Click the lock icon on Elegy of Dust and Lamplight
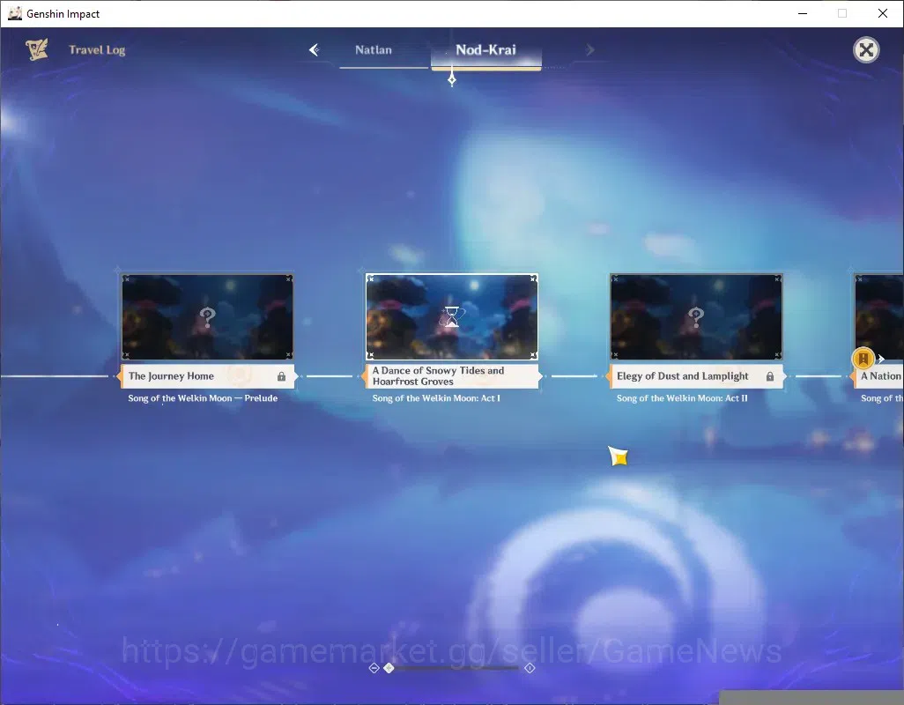This screenshot has width=904, height=705. [x=770, y=376]
